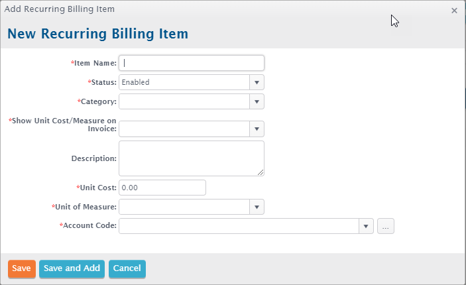Screen dimensions: 466x285
Task: Click the Save and Add button
Action: point(72,268)
